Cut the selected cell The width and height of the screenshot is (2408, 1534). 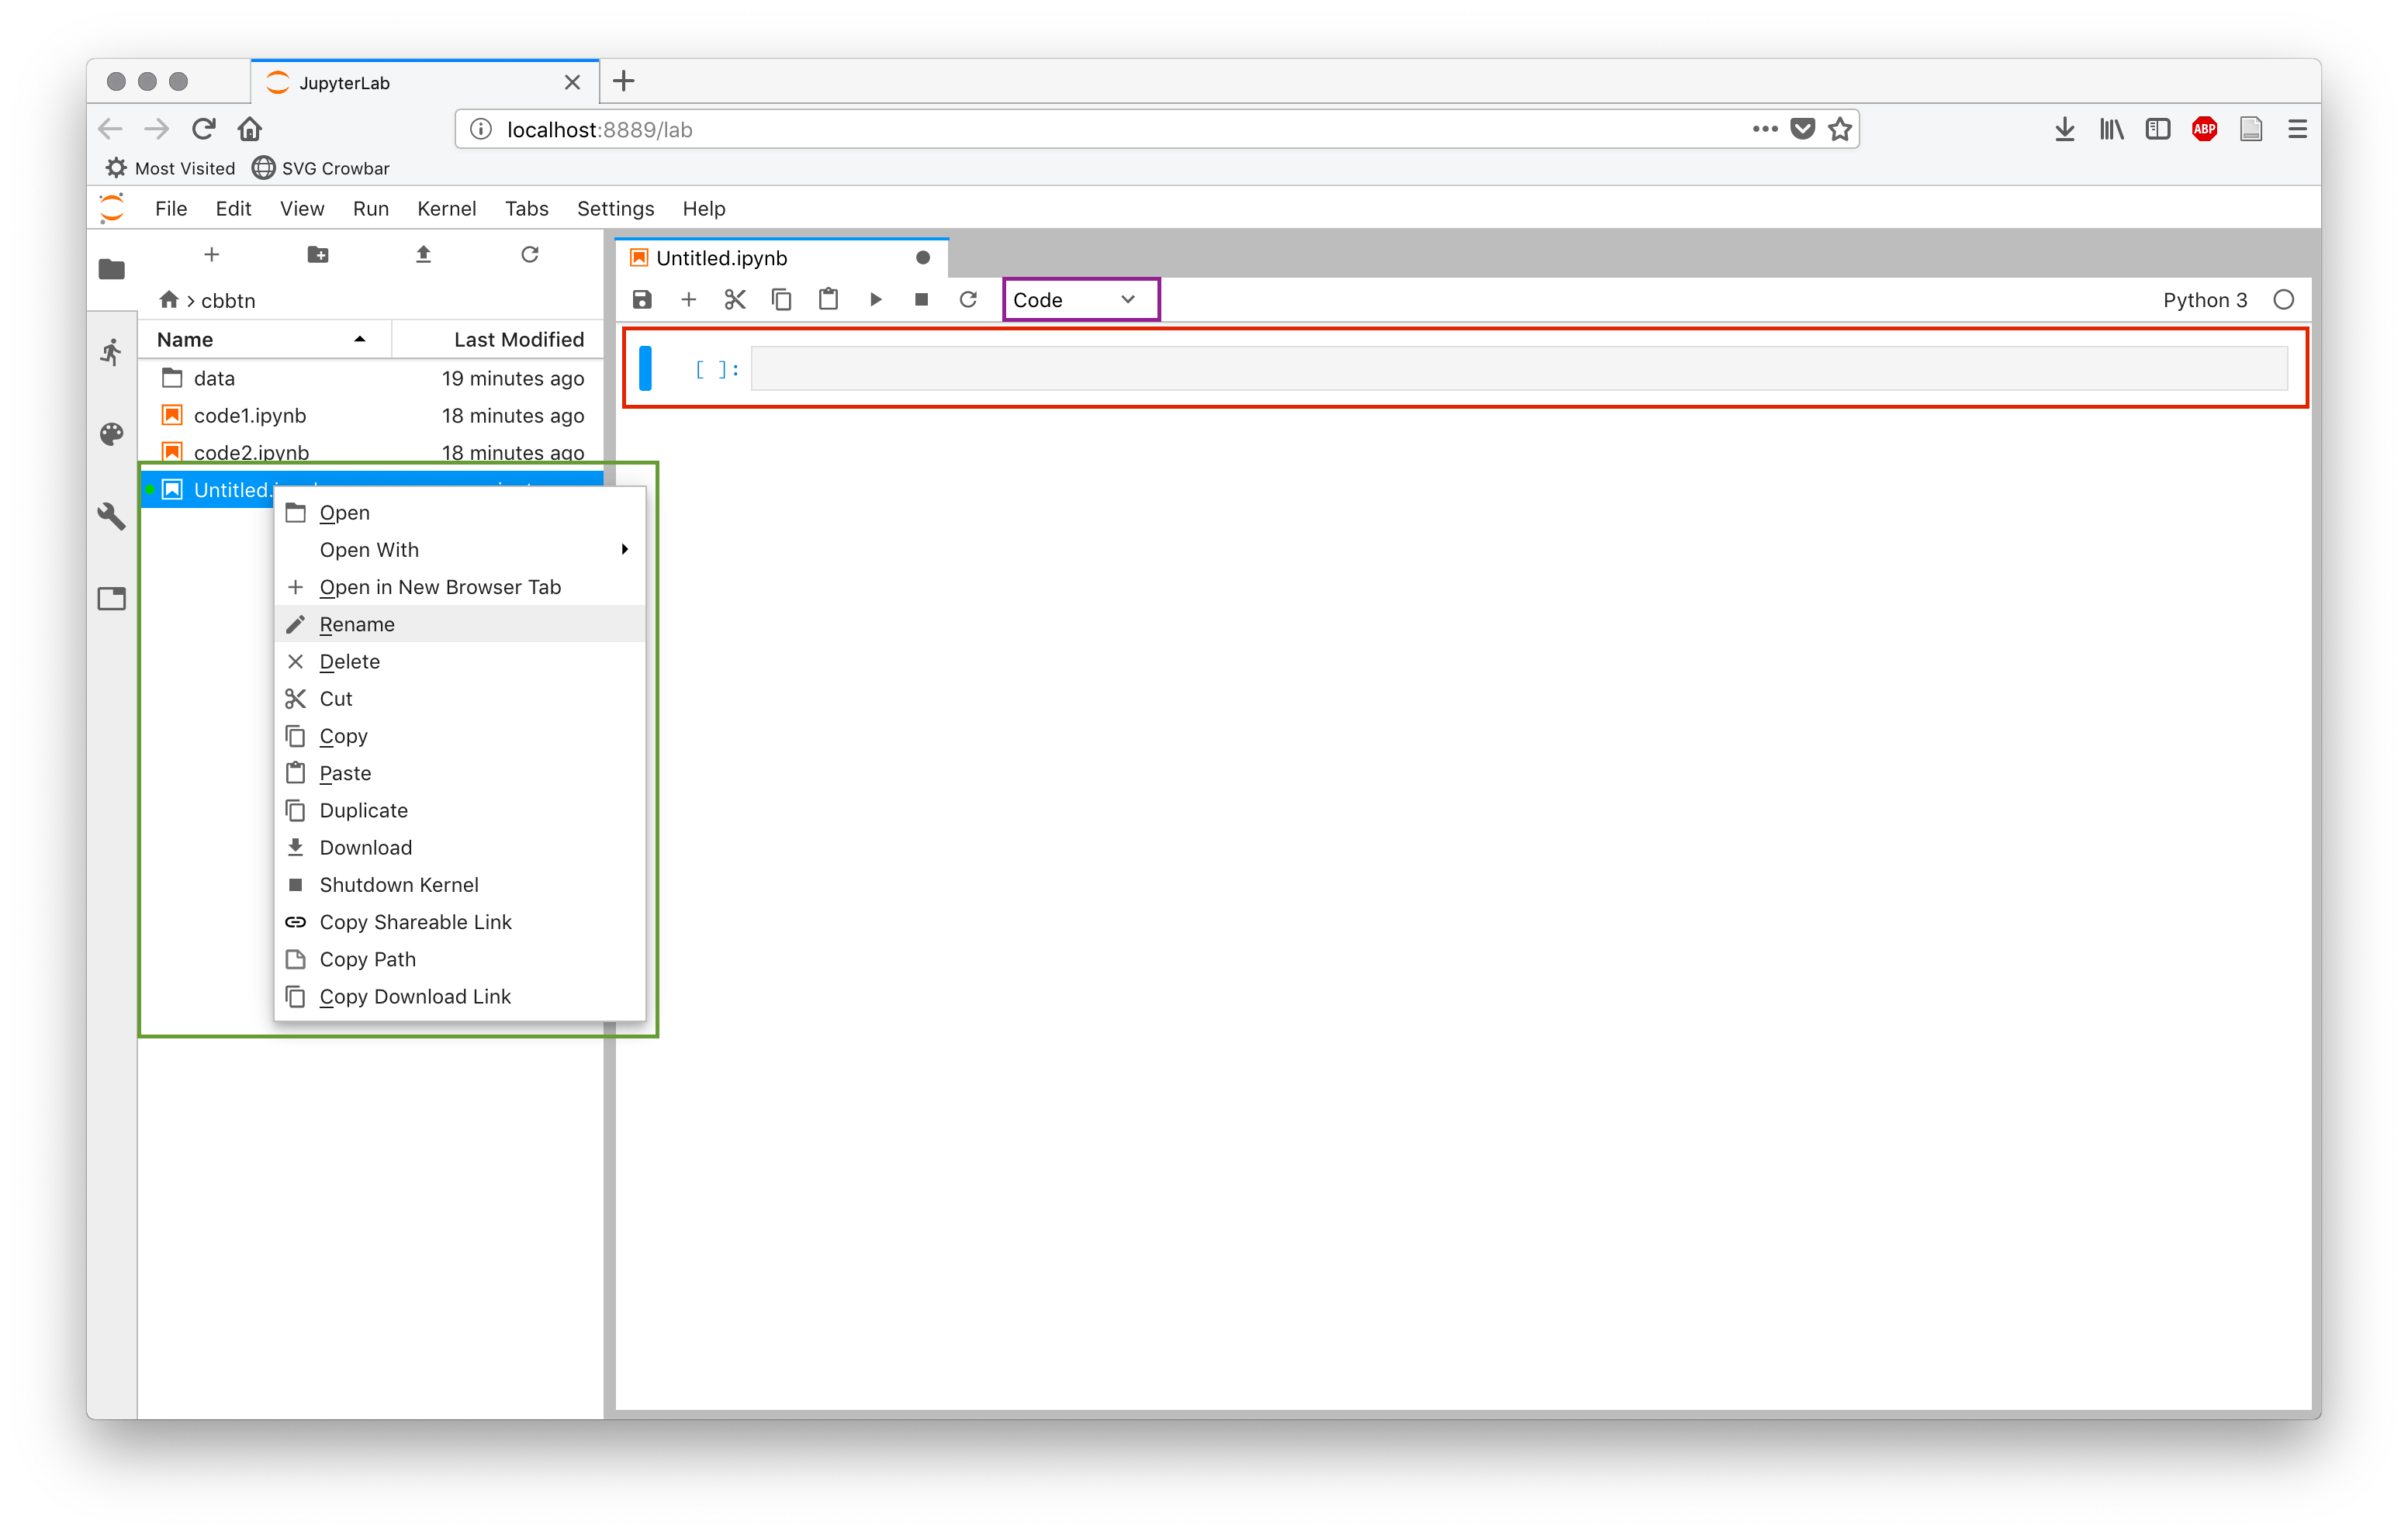point(734,299)
